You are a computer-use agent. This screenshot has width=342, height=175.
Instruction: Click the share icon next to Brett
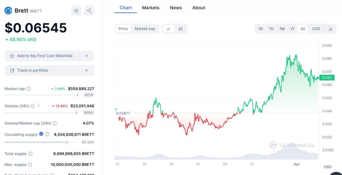(89, 11)
